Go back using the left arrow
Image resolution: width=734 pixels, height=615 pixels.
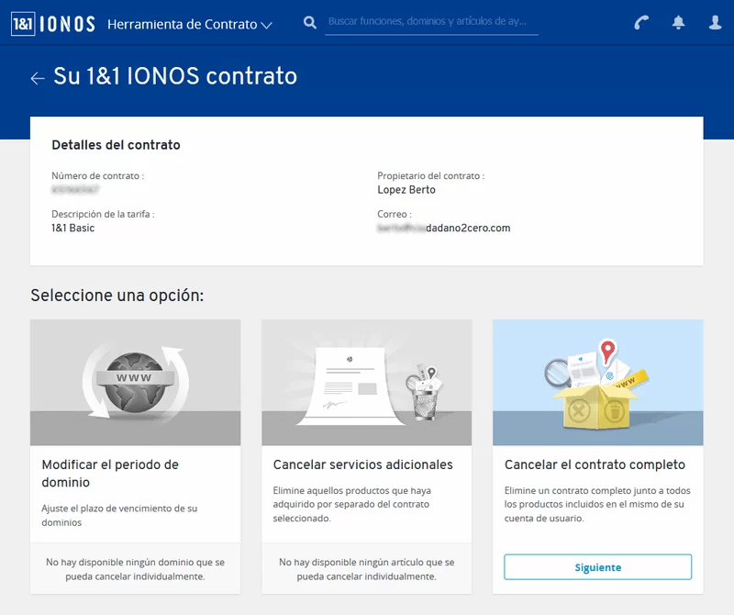pyautogui.click(x=38, y=78)
